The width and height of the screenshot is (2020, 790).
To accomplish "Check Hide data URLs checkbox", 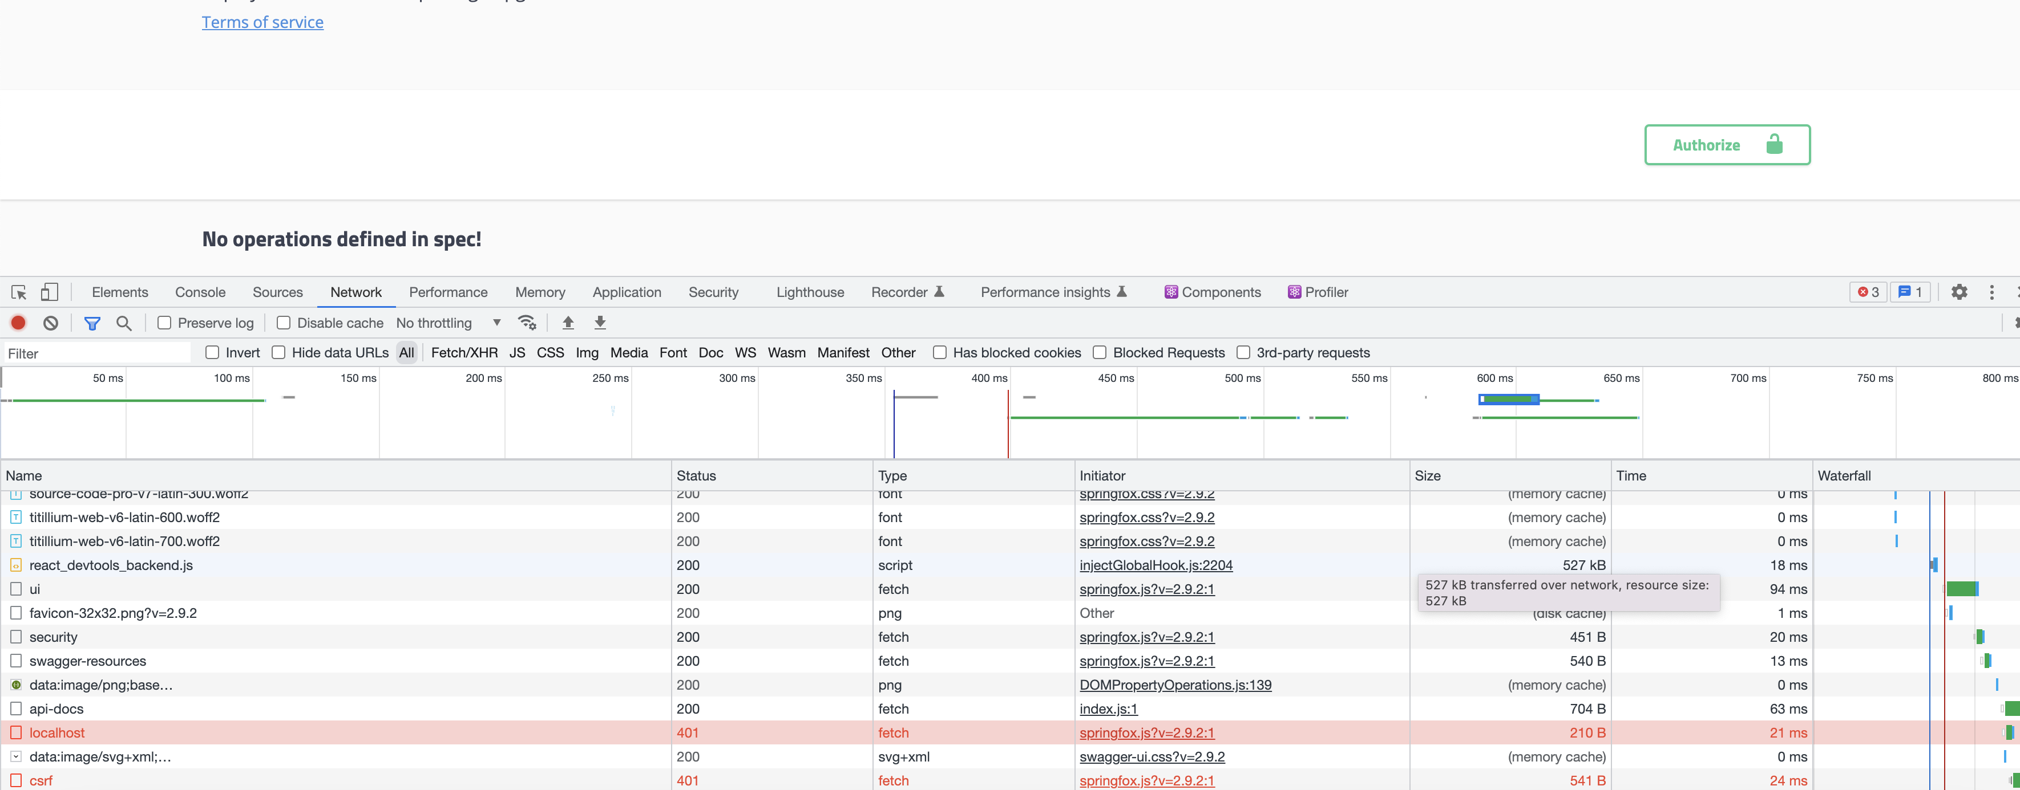I will point(278,352).
